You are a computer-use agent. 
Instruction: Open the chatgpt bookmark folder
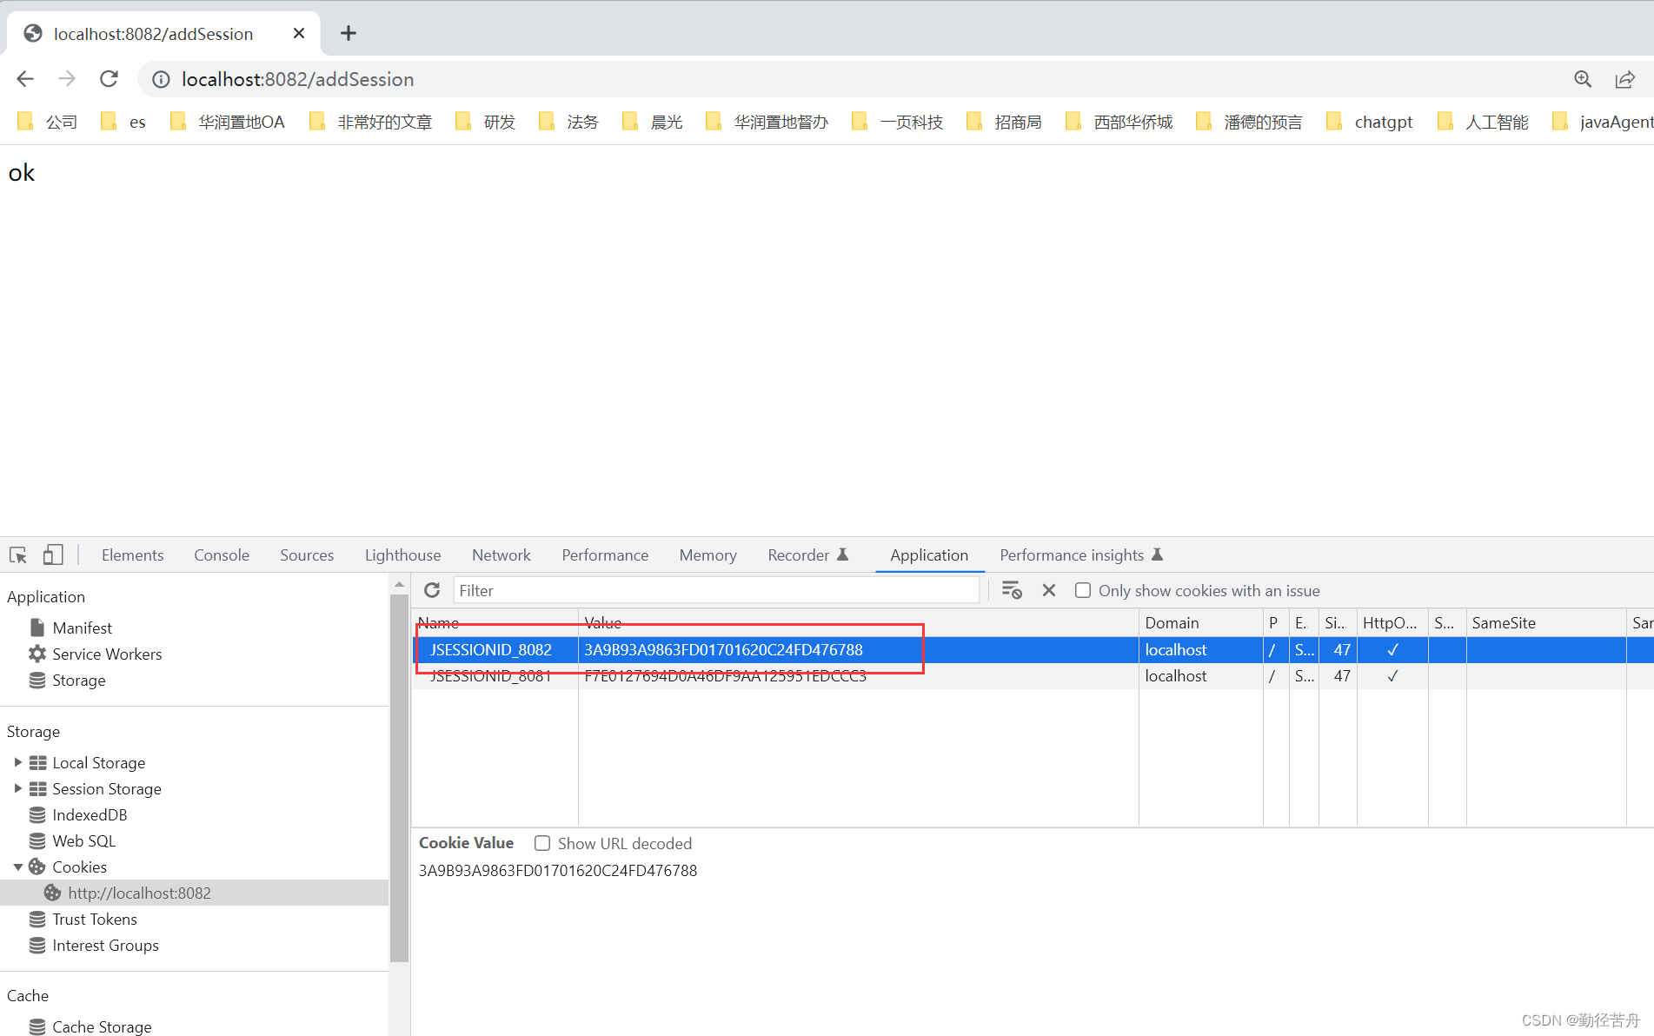1370,122
